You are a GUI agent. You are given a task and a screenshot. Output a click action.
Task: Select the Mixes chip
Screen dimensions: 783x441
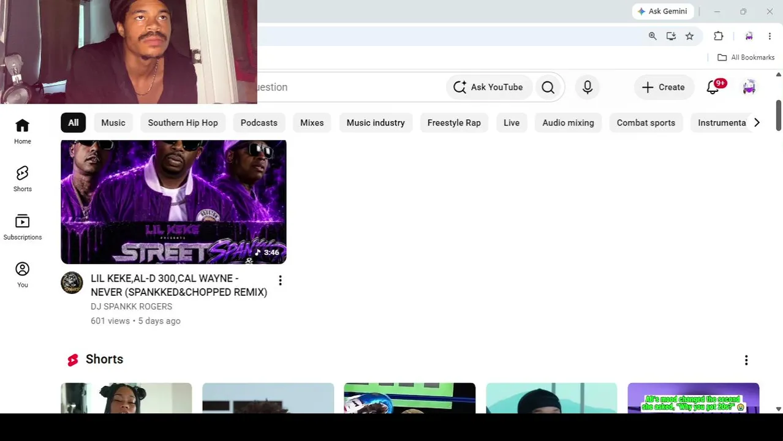tap(312, 123)
